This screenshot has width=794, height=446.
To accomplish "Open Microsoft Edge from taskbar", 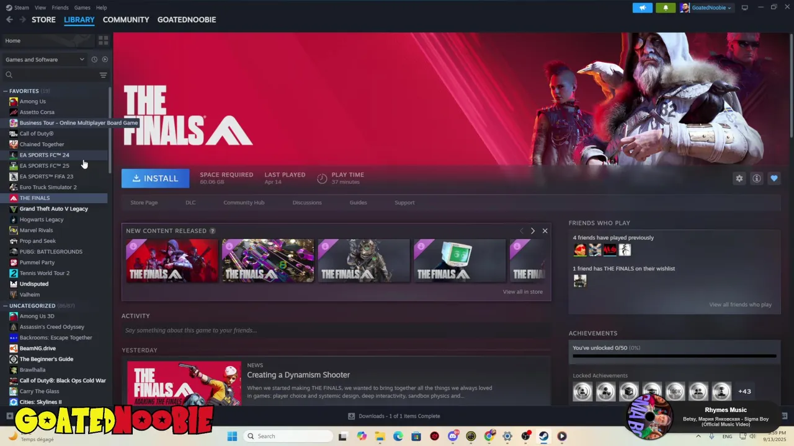I will coord(398,436).
